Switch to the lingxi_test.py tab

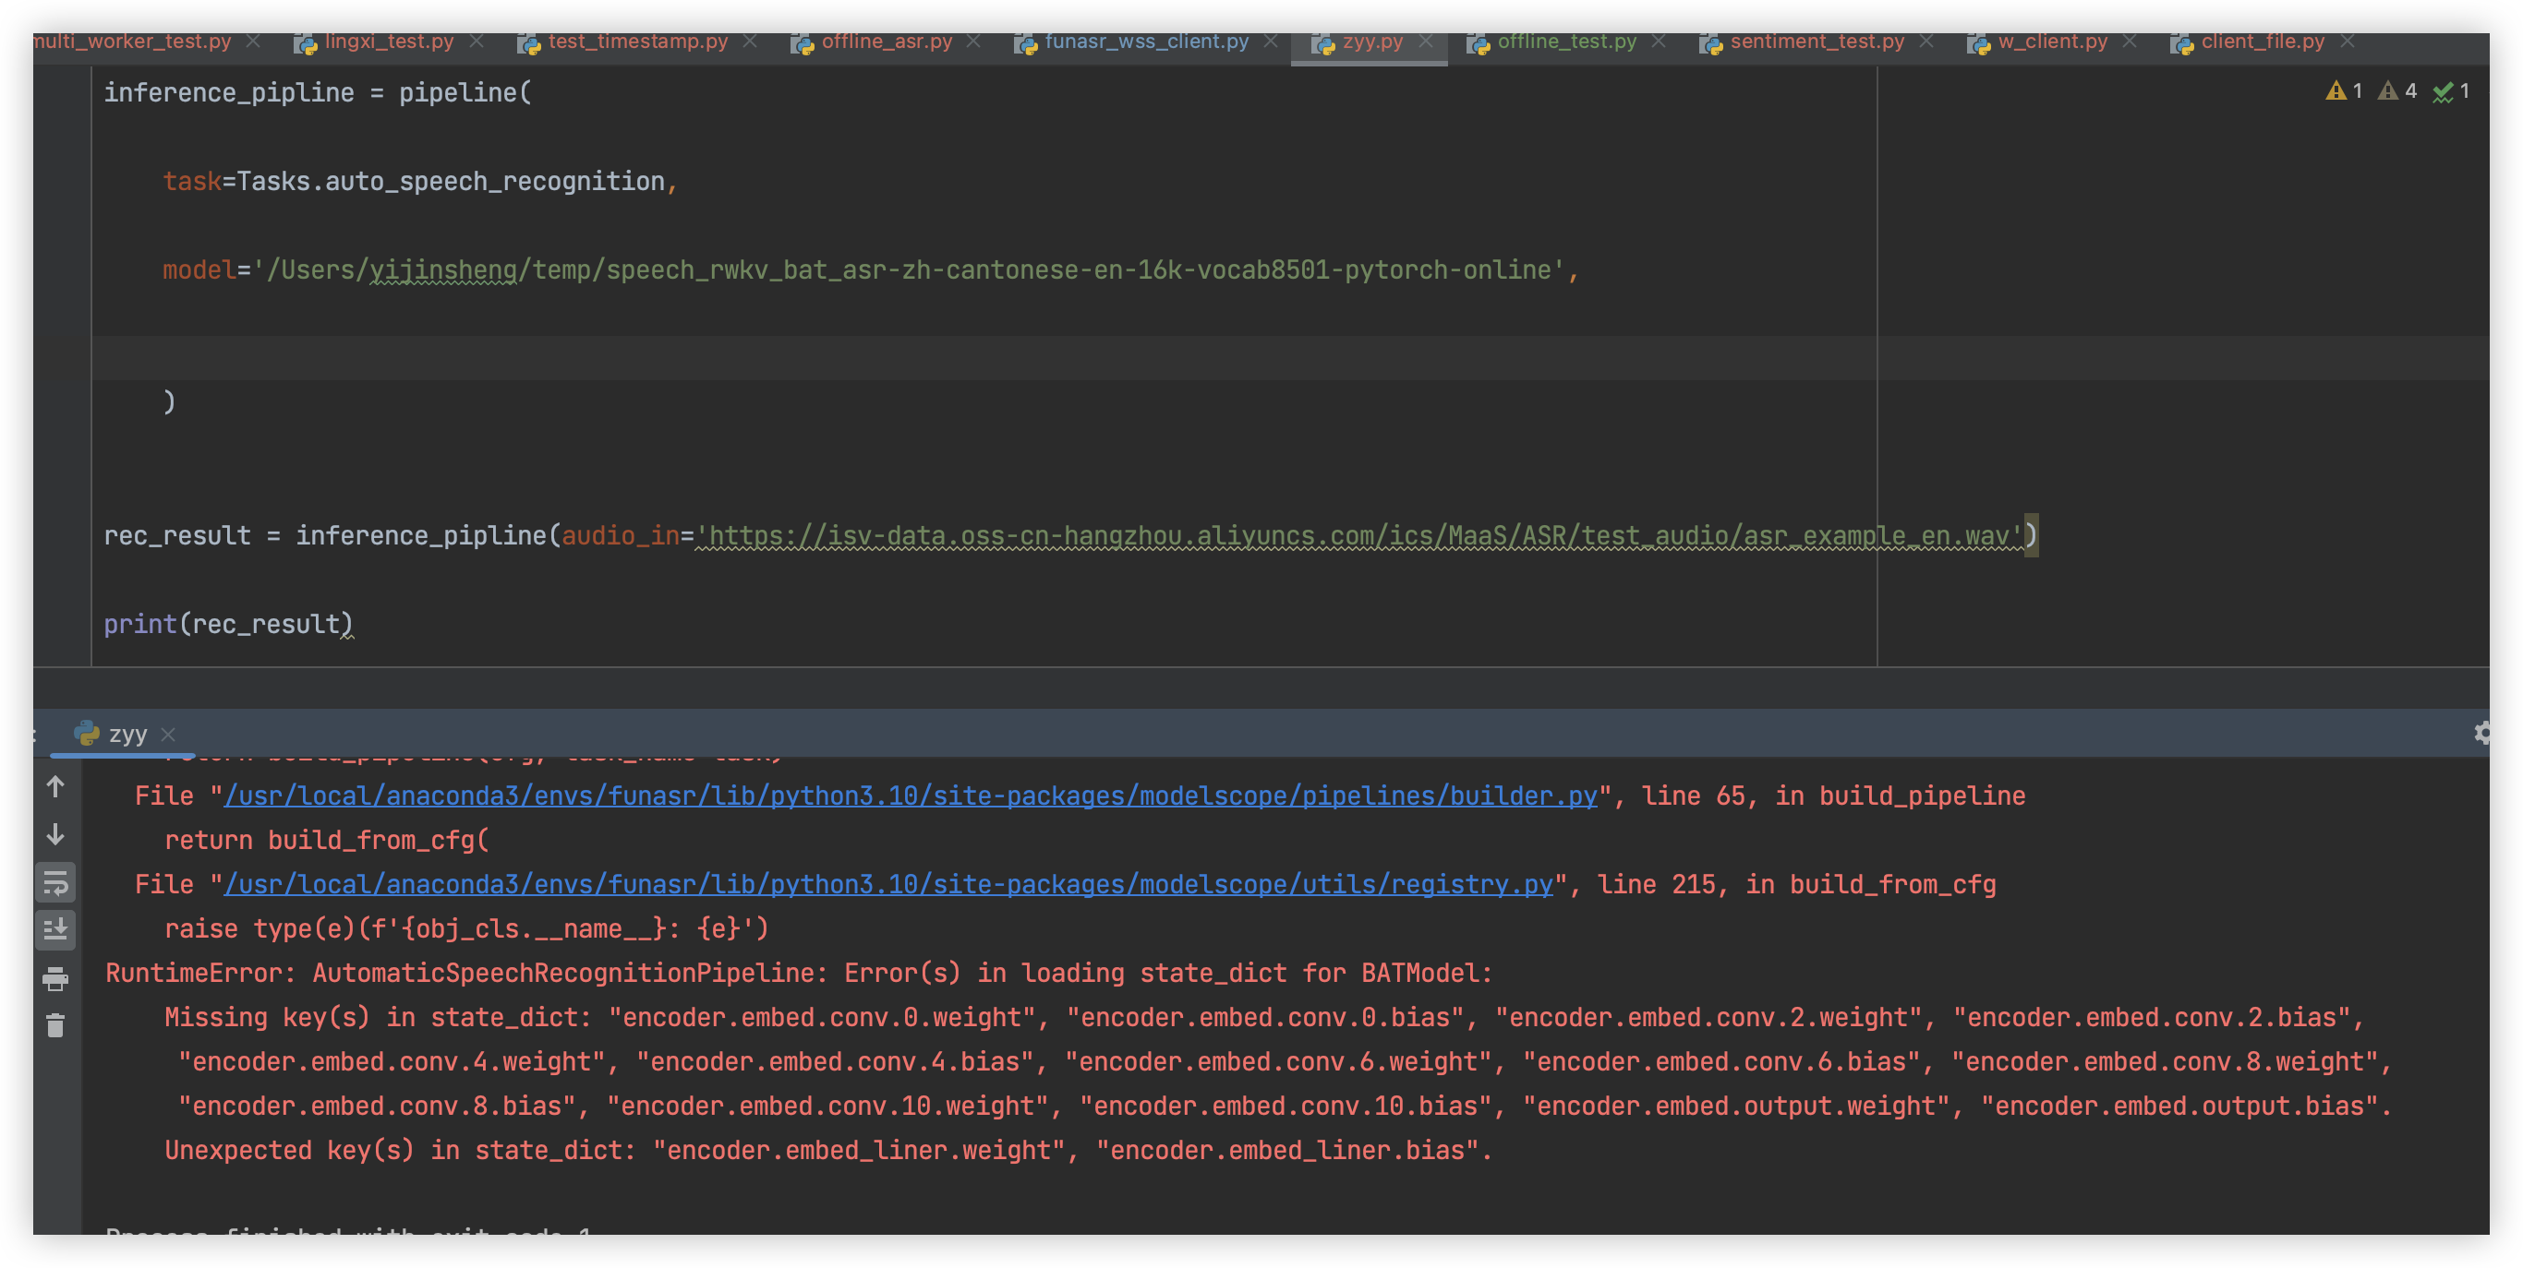tap(375, 42)
